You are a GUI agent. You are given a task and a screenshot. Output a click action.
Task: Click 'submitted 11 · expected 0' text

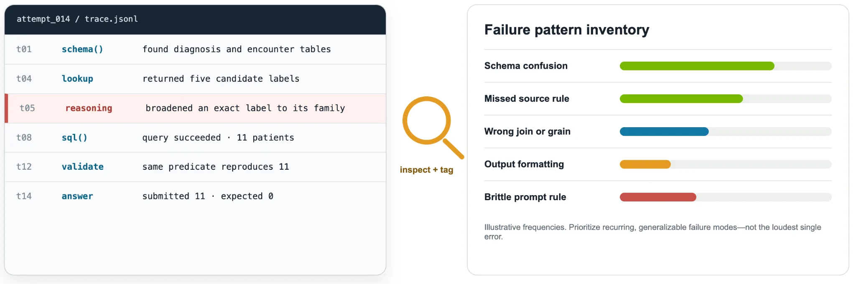208,196
